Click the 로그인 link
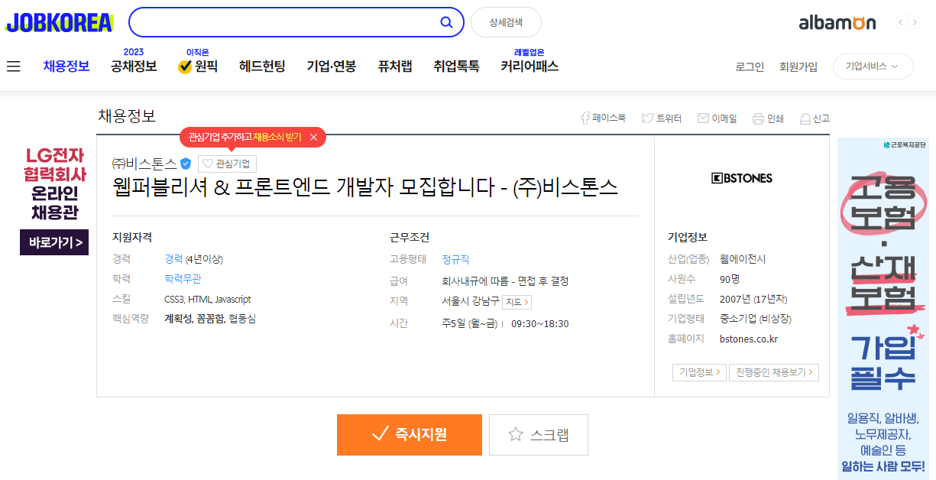The width and height of the screenshot is (936, 480). coord(750,66)
